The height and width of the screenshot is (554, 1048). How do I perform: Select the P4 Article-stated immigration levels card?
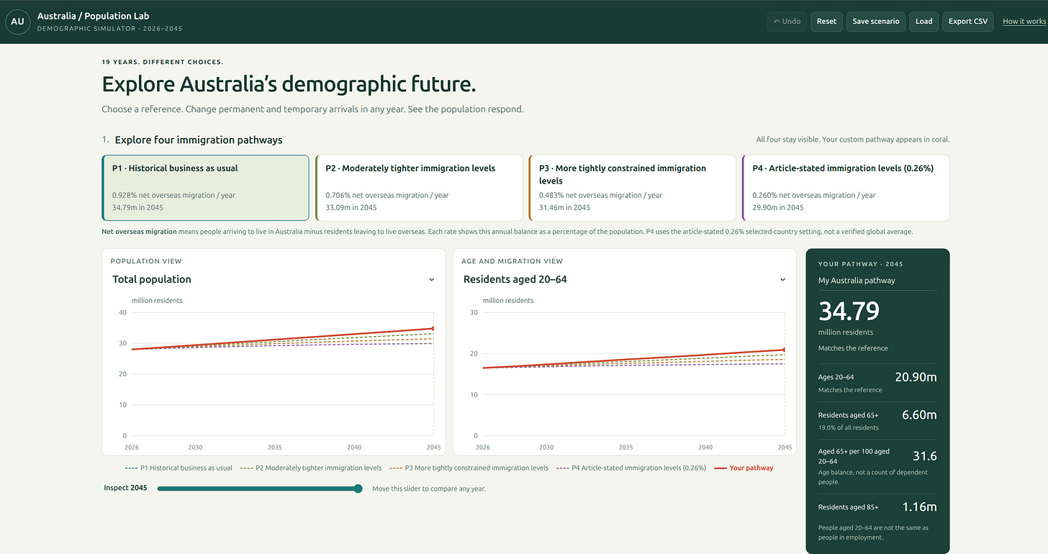[x=846, y=188]
